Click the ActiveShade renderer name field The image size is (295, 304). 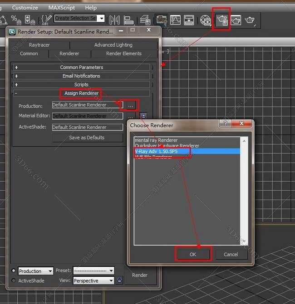click(x=88, y=127)
